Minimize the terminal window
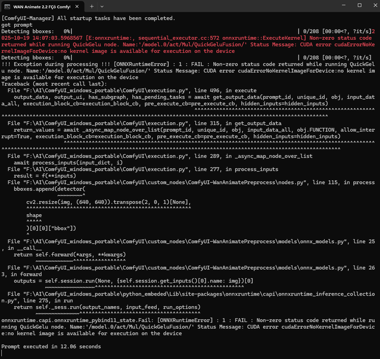This screenshot has height=359, width=380. tap(344, 5)
